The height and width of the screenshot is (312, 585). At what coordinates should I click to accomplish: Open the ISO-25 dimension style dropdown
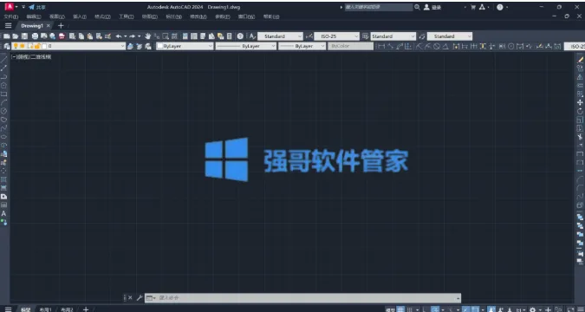click(x=337, y=36)
